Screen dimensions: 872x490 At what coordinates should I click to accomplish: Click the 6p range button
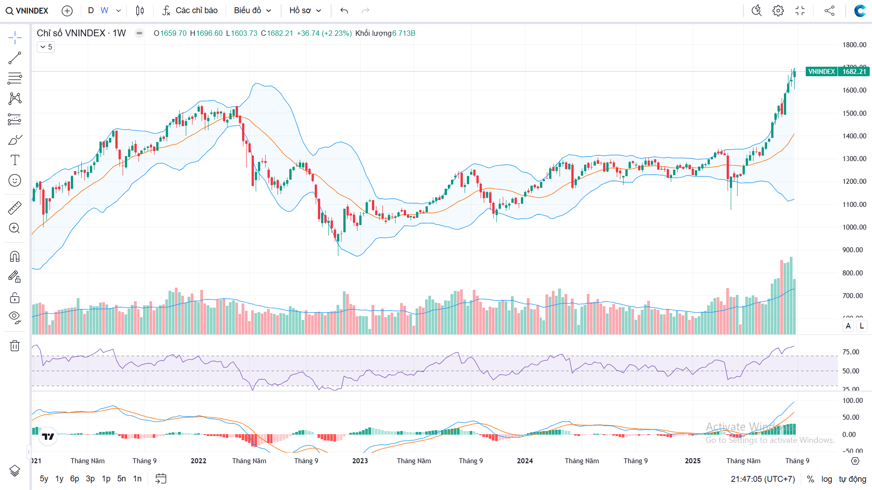point(74,479)
